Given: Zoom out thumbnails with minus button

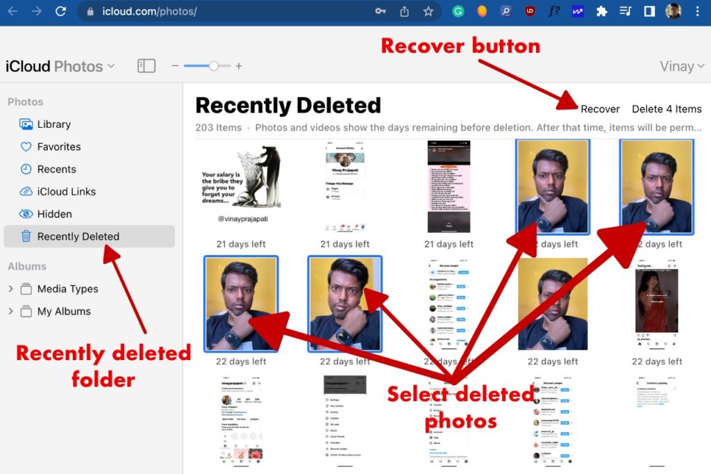Looking at the screenshot, I should coord(175,66).
